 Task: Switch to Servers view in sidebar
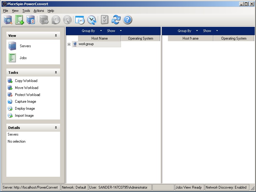click(x=25, y=46)
